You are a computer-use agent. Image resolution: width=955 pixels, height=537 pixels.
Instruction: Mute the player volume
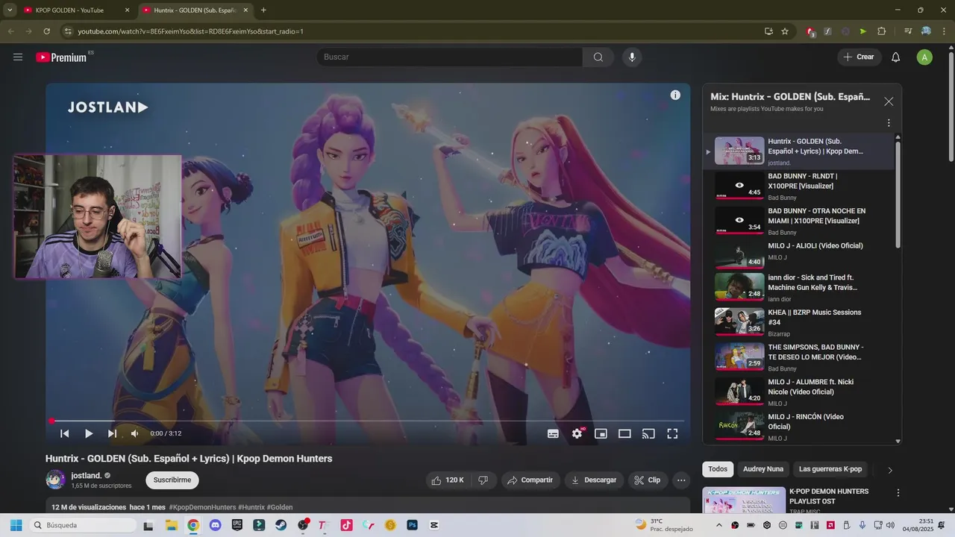(134, 433)
